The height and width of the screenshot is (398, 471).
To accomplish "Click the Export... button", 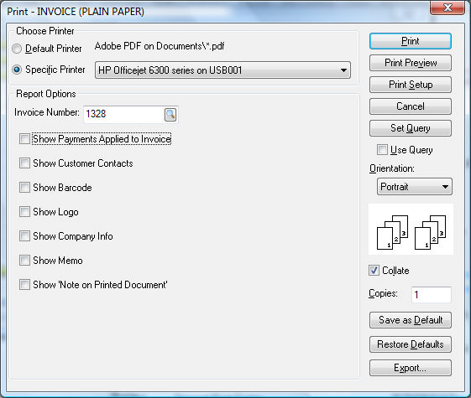I will (x=411, y=368).
